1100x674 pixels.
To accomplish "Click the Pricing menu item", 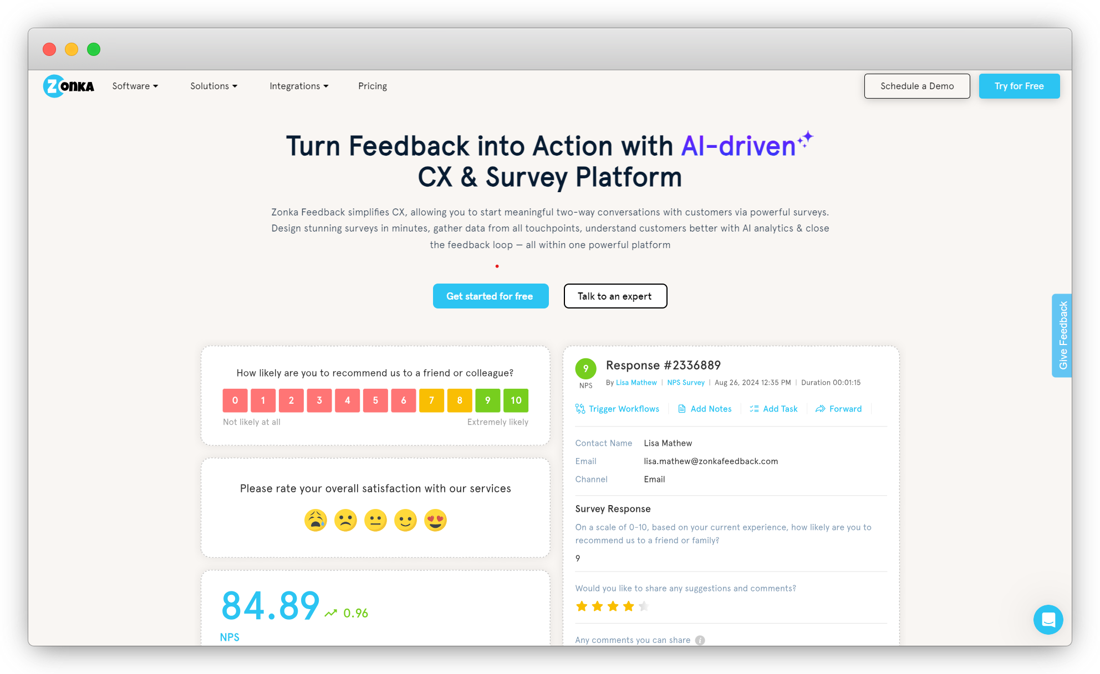I will point(373,85).
